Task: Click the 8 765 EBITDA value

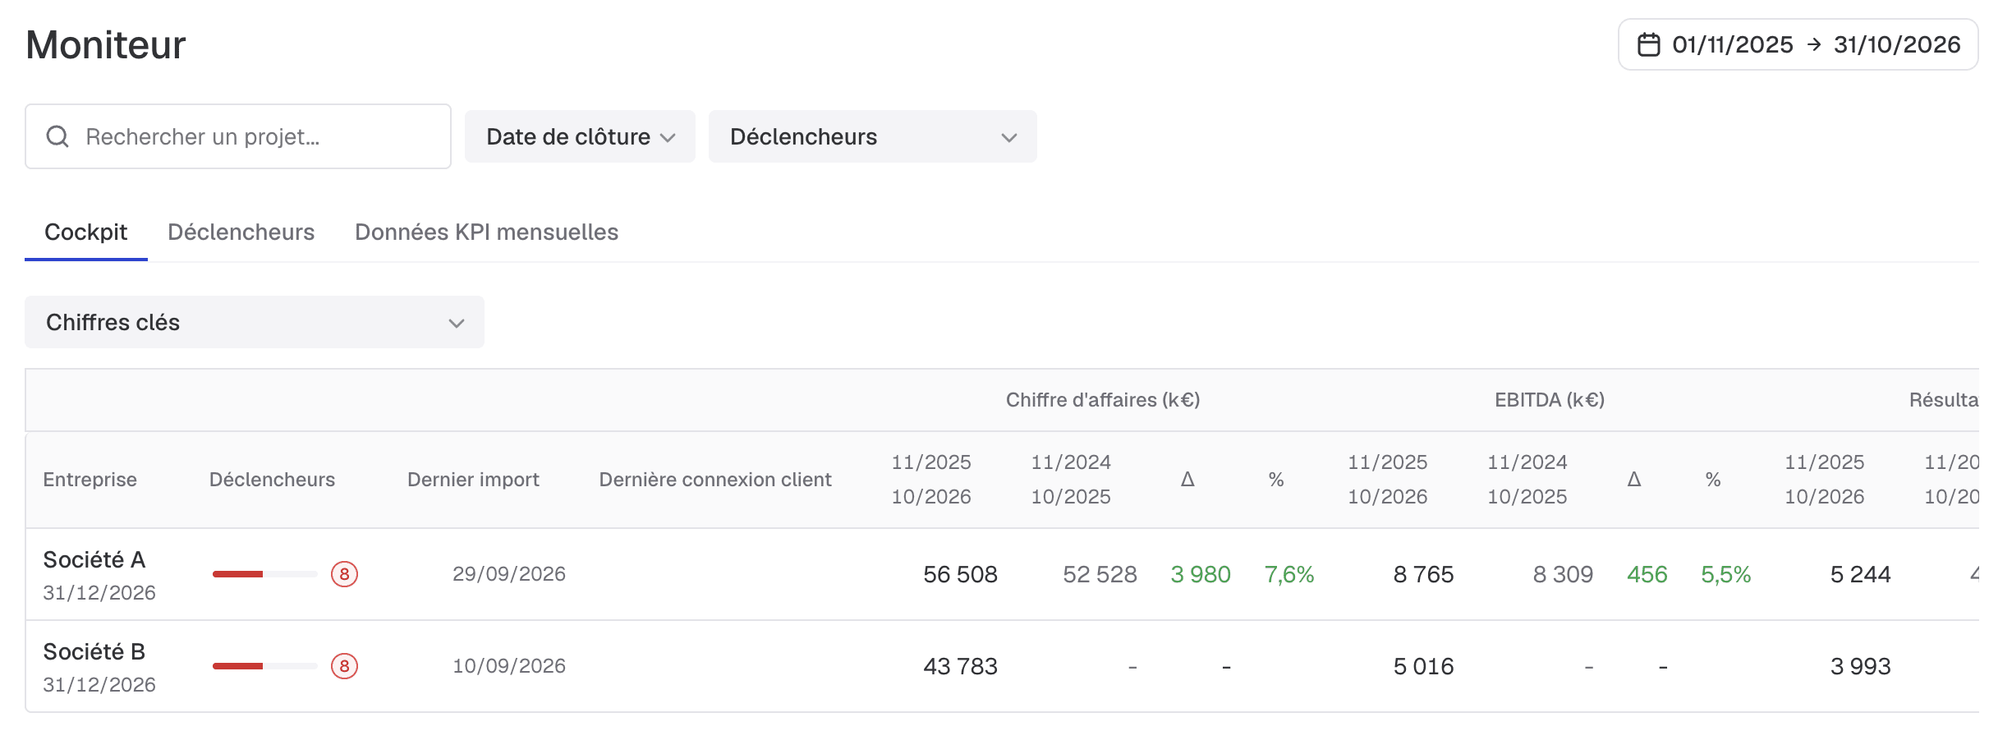Action: tap(1423, 574)
